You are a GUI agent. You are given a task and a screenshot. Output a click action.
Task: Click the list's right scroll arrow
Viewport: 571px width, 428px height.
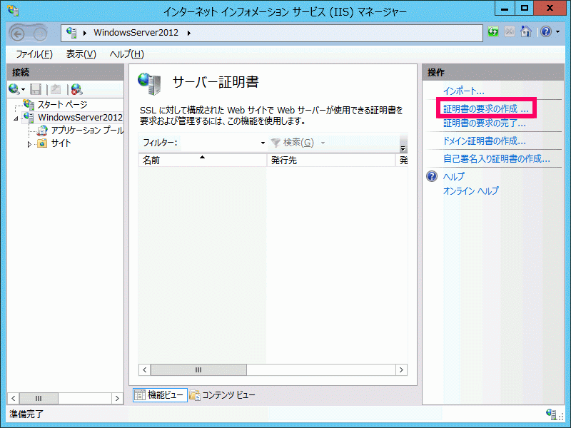pos(401,370)
